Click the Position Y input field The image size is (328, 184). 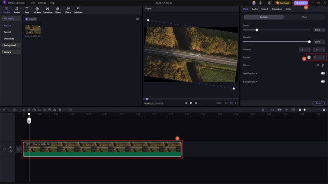point(319,49)
